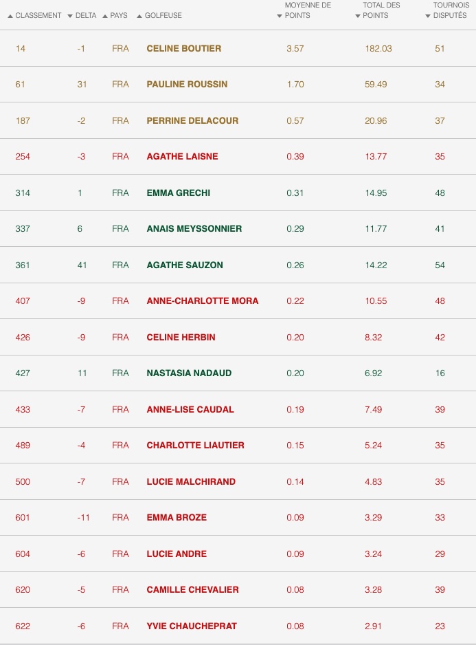Sort by Pays column arrow
This screenshot has height=645, width=476.
(105, 16)
